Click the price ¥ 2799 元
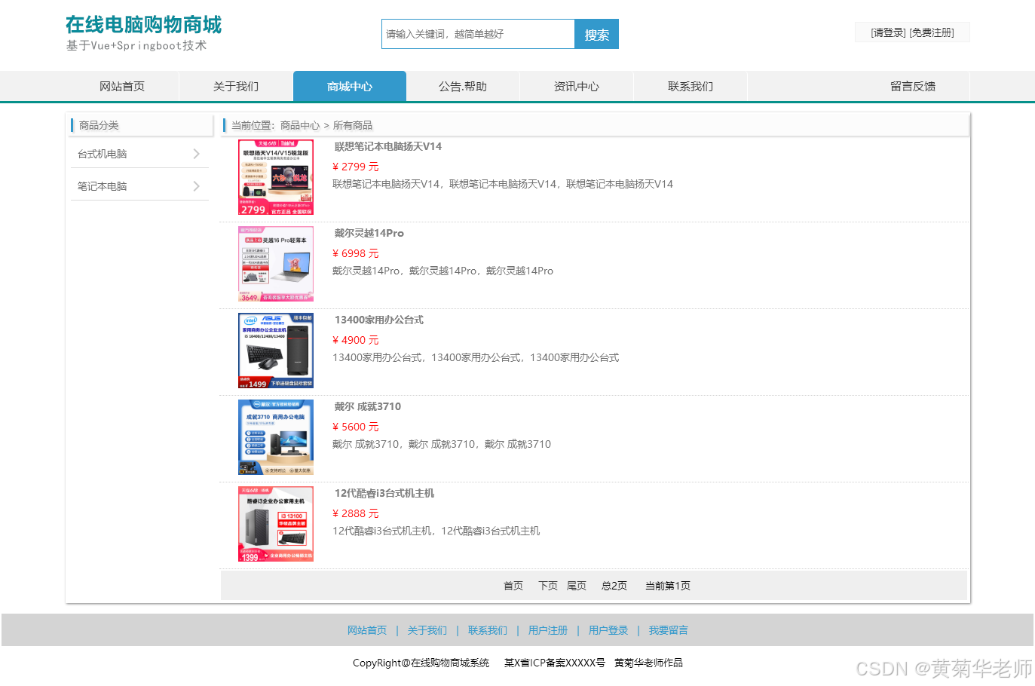The width and height of the screenshot is (1035, 686). pos(356,167)
